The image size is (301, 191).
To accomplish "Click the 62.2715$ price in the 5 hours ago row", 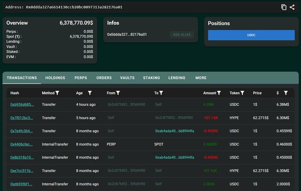I will click(x=261, y=118).
